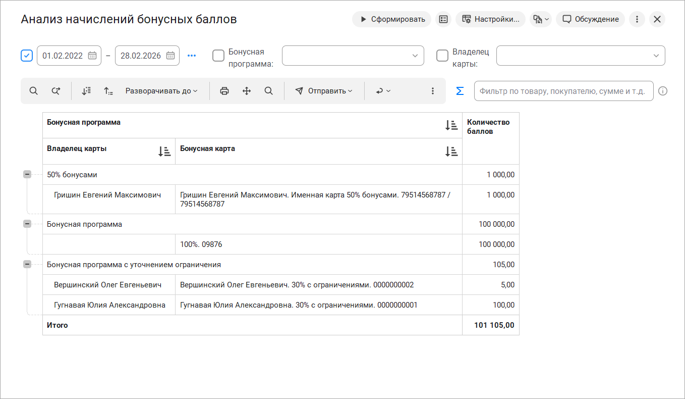Enable the Владелец карты filter checkbox
Viewport: 685px width, 399px height.
(442, 56)
